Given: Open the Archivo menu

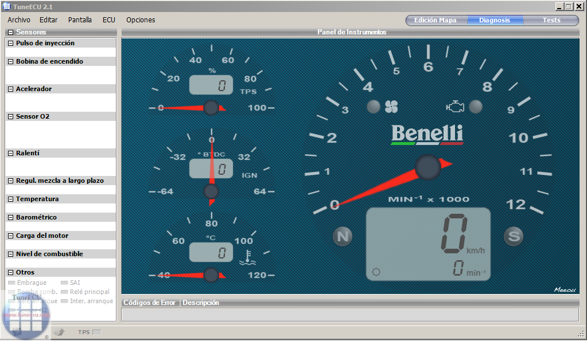Looking at the screenshot, I should point(19,20).
